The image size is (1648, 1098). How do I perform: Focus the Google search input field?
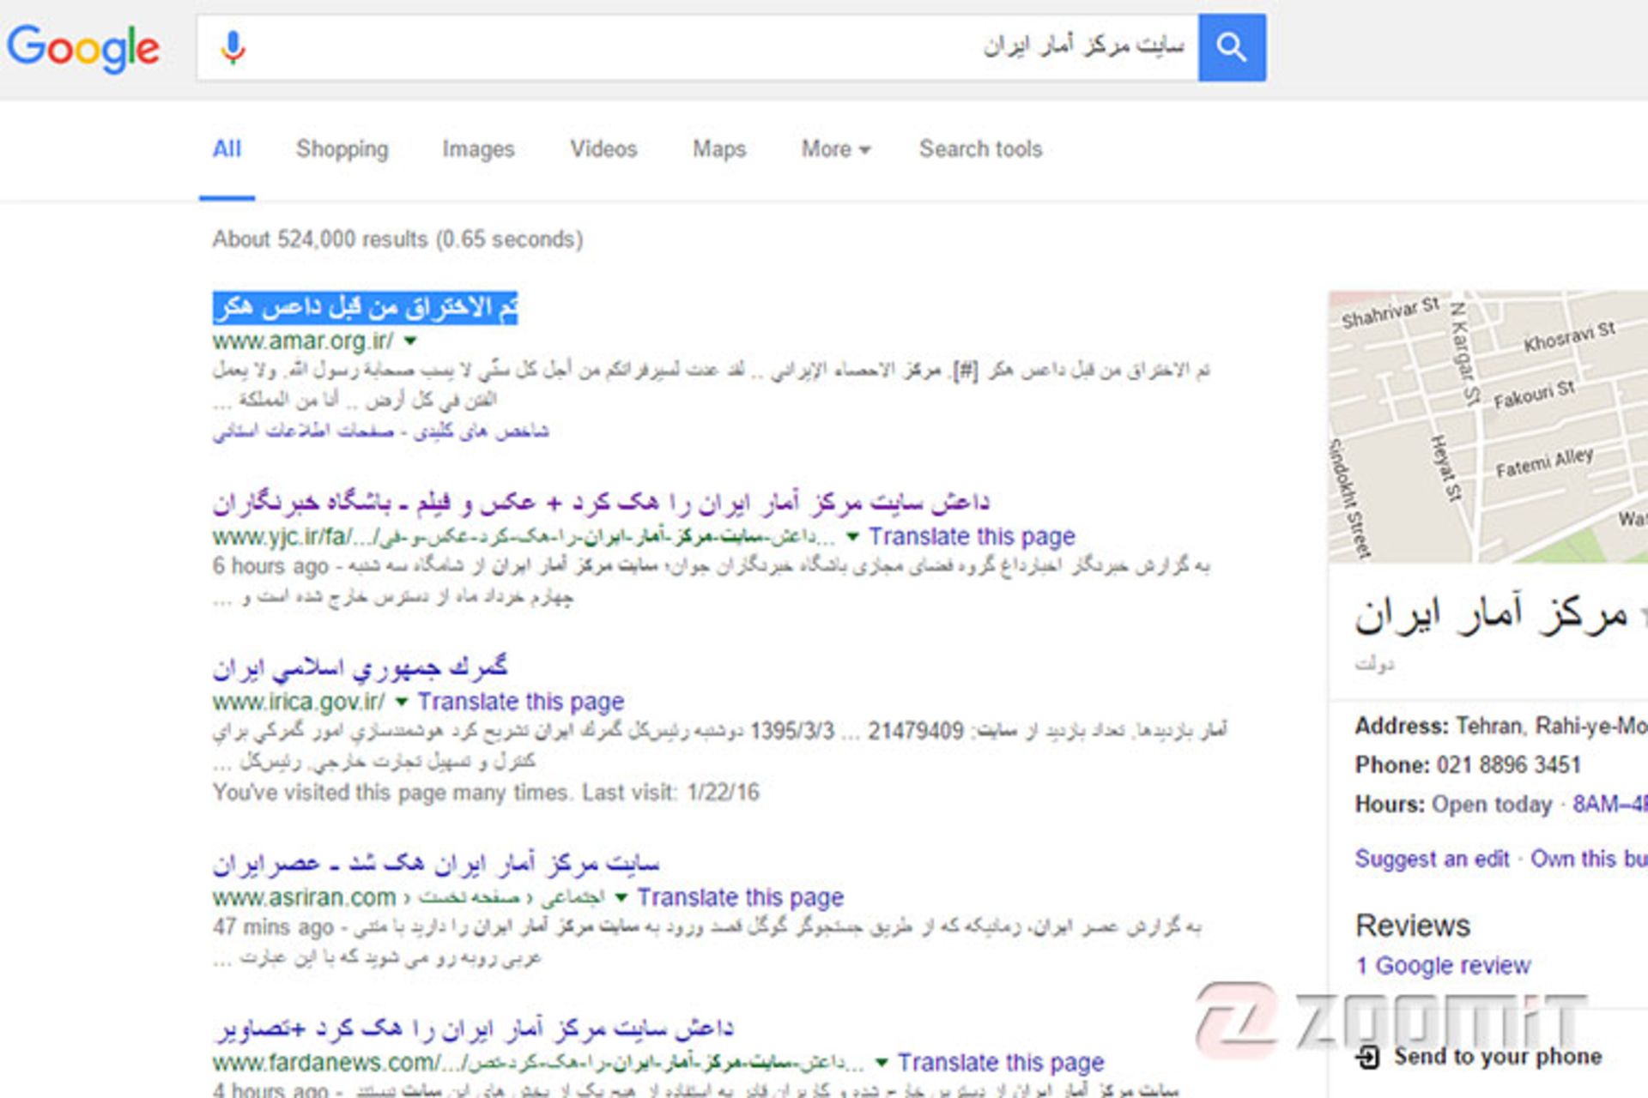(x=697, y=47)
